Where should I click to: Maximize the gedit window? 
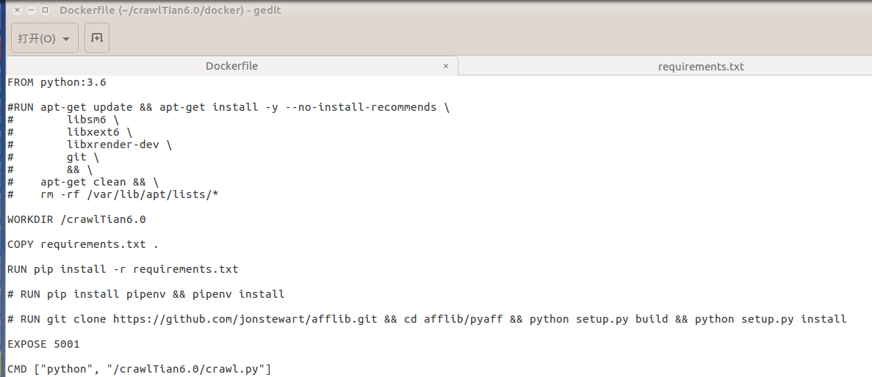45,10
